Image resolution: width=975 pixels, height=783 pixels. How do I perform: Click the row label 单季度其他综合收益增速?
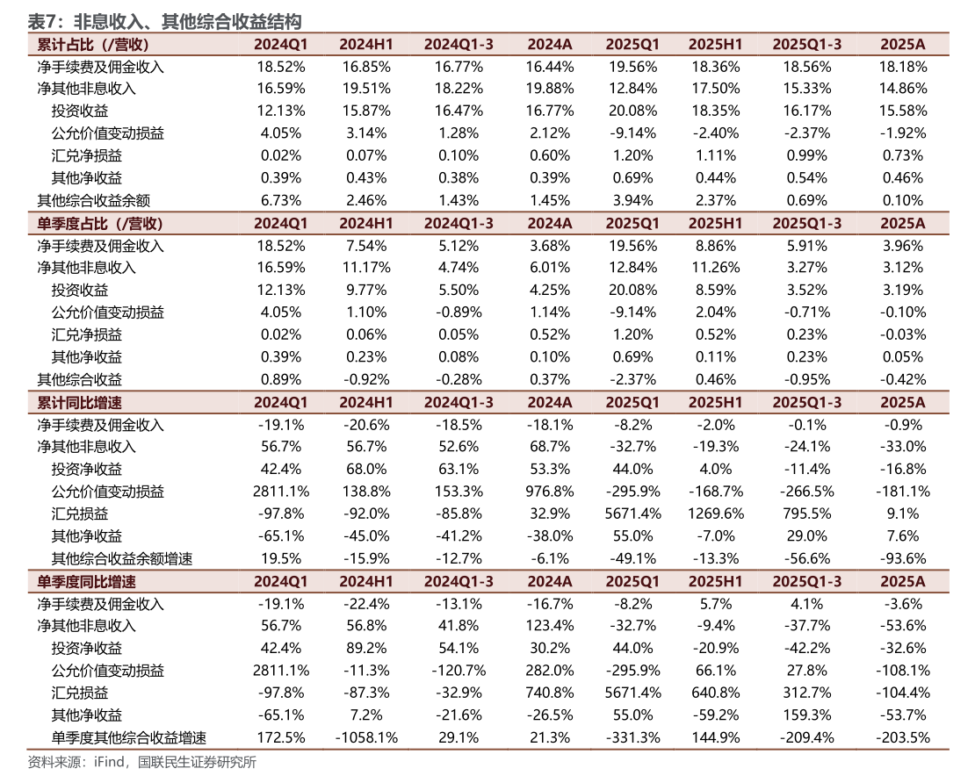pos(129,737)
